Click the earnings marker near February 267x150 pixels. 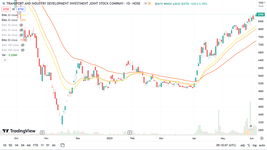(x=129, y=133)
